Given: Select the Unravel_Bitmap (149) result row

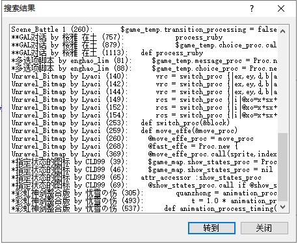Looking at the screenshot, I should (x=144, y=99).
